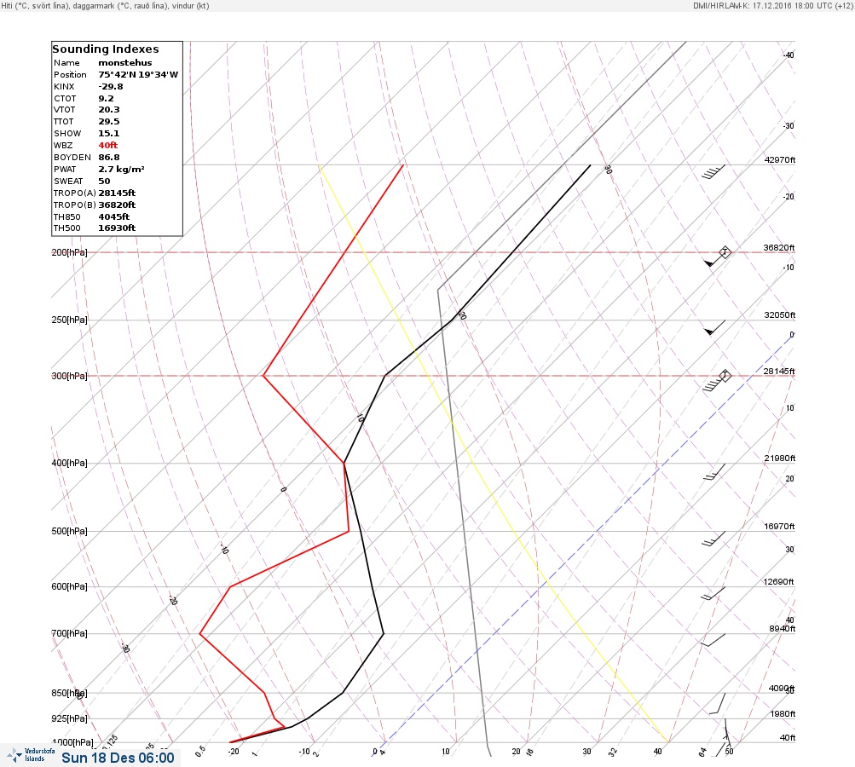This screenshot has width=855, height=767.
Task: Click the 500[hPa] pressure label
Action: [69, 531]
